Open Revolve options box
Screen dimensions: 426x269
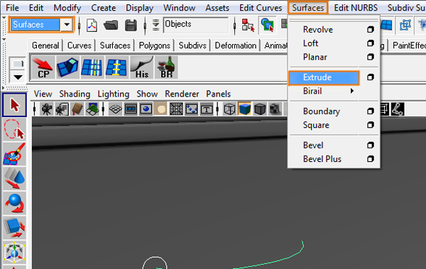pyautogui.click(x=371, y=29)
